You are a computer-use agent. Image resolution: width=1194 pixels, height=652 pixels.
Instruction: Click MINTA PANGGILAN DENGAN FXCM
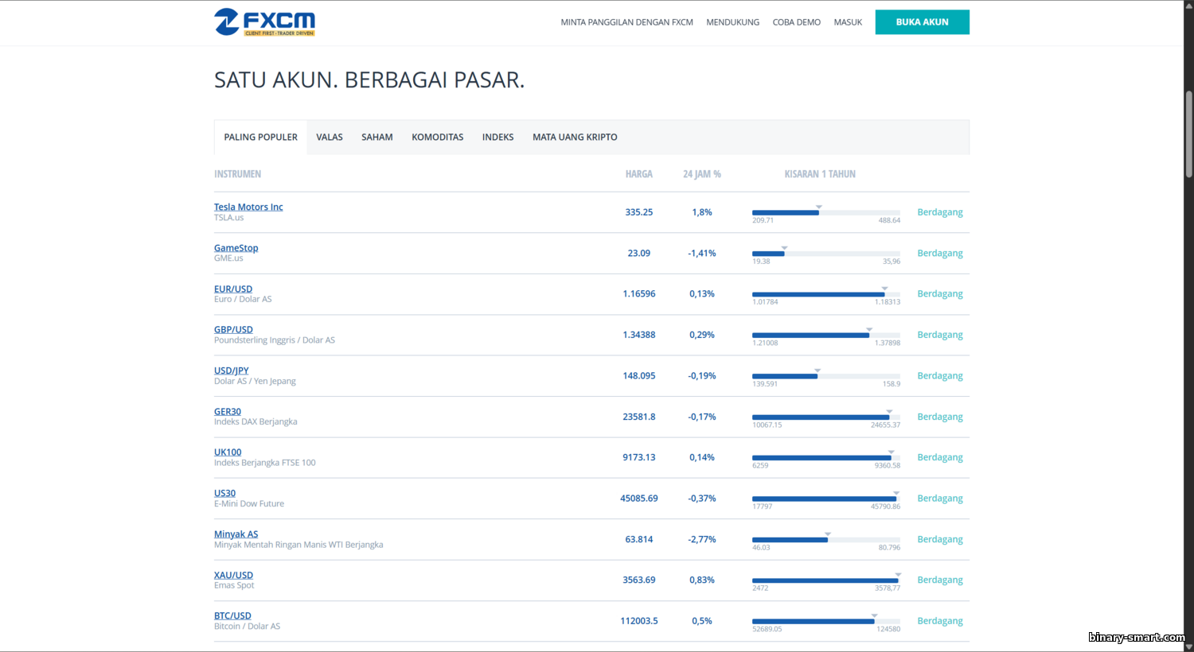pyautogui.click(x=626, y=22)
